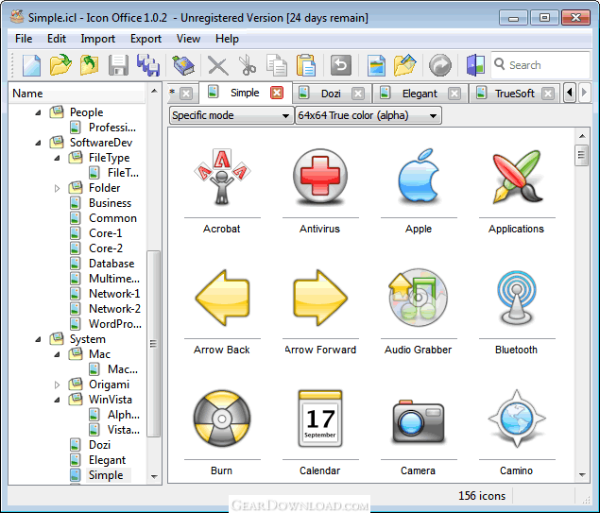Click the purple side panel toggle icon
Viewport: 600px width, 513px height.
tap(475, 65)
